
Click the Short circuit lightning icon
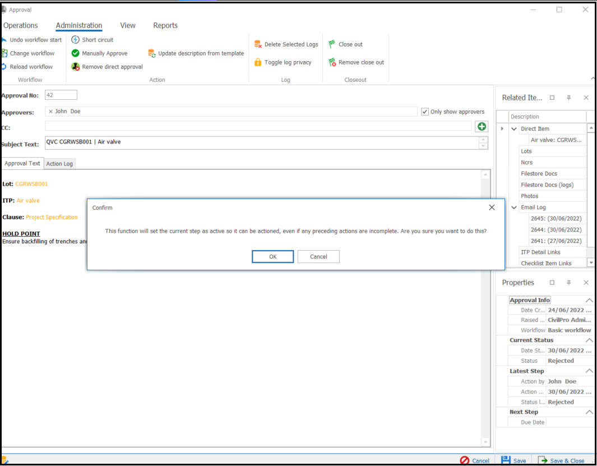76,40
